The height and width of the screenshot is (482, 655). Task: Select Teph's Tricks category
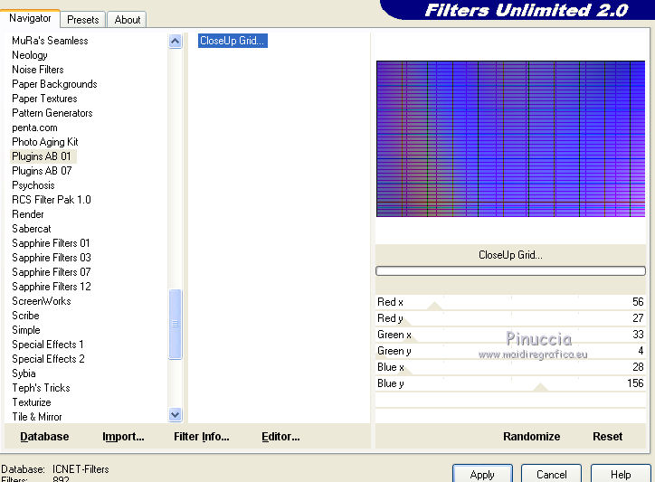pos(41,388)
